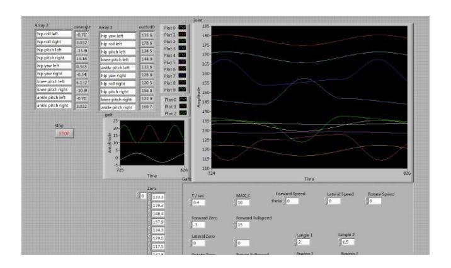Click 'hip roll left' in Array 2
The width and height of the screenshot is (451, 268).
pos(54,33)
